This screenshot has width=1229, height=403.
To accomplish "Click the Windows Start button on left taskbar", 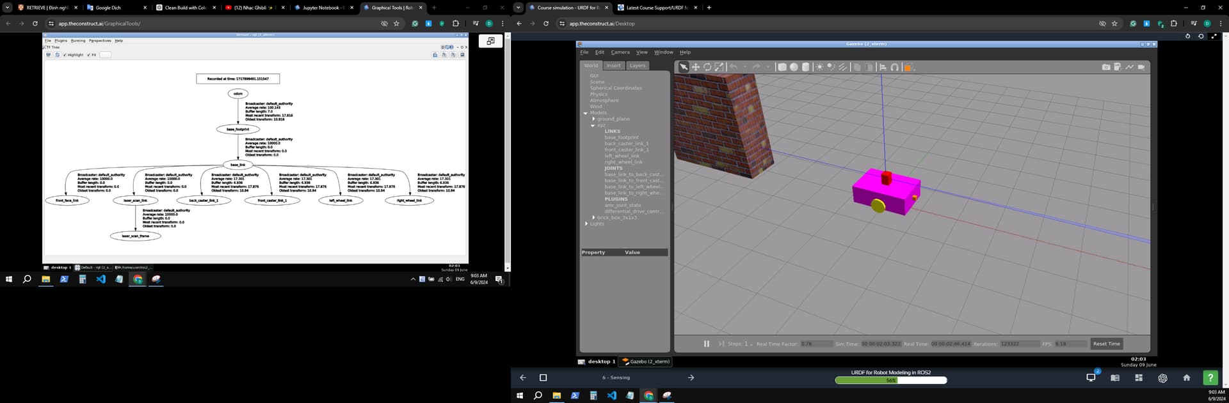I will pos(9,279).
